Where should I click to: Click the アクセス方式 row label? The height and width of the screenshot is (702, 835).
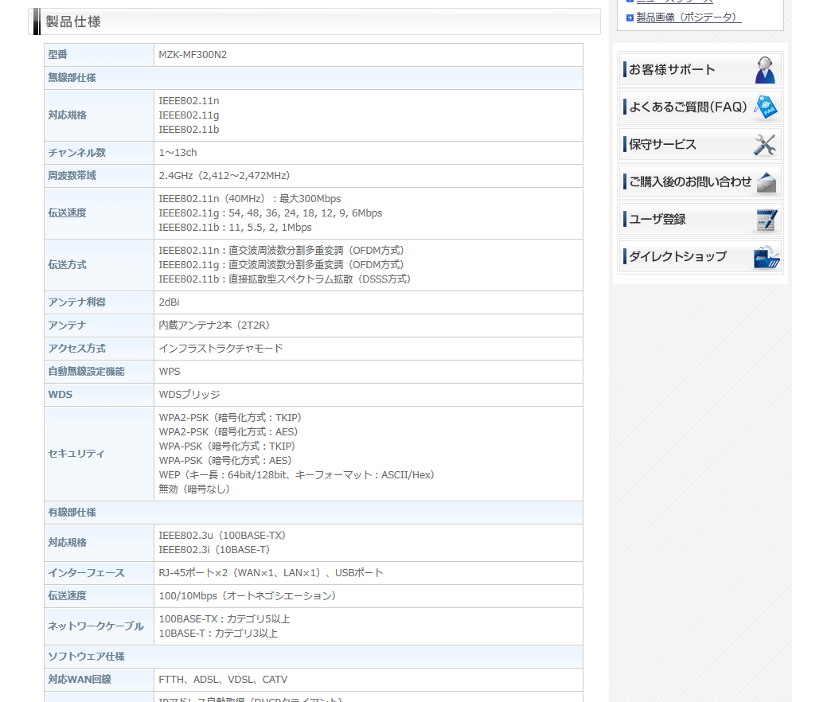(77, 349)
